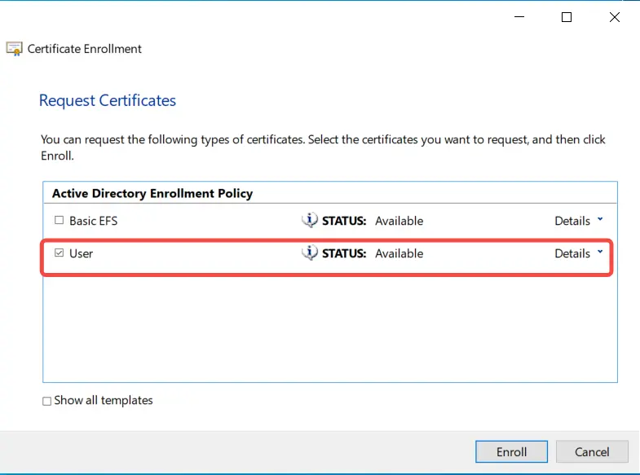Click Available status text for User

(x=399, y=253)
